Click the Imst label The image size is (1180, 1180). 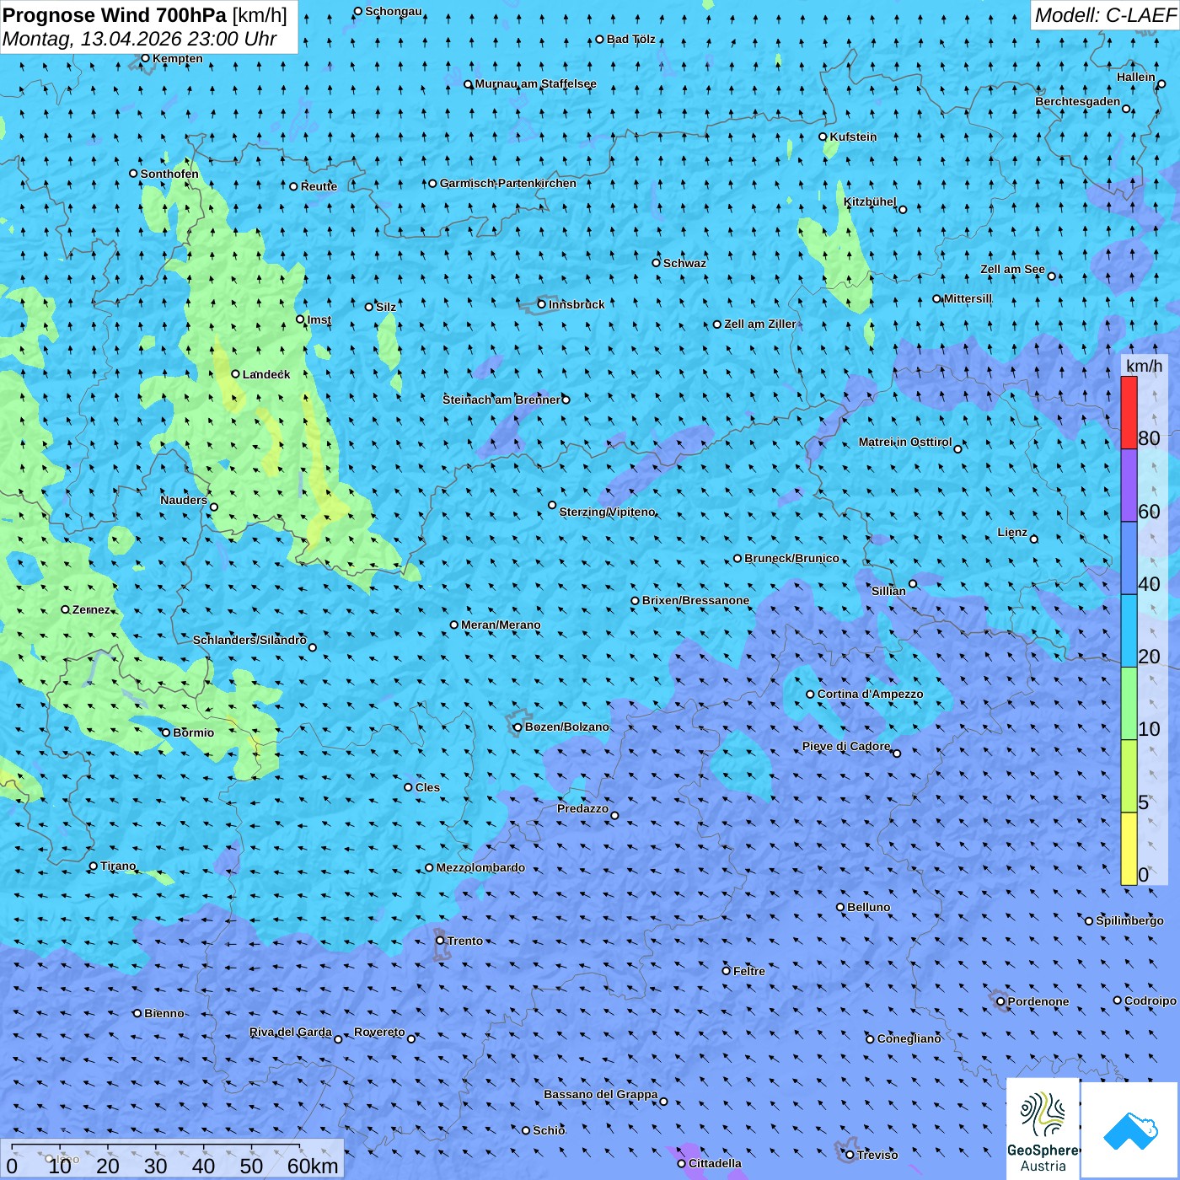coord(319,319)
